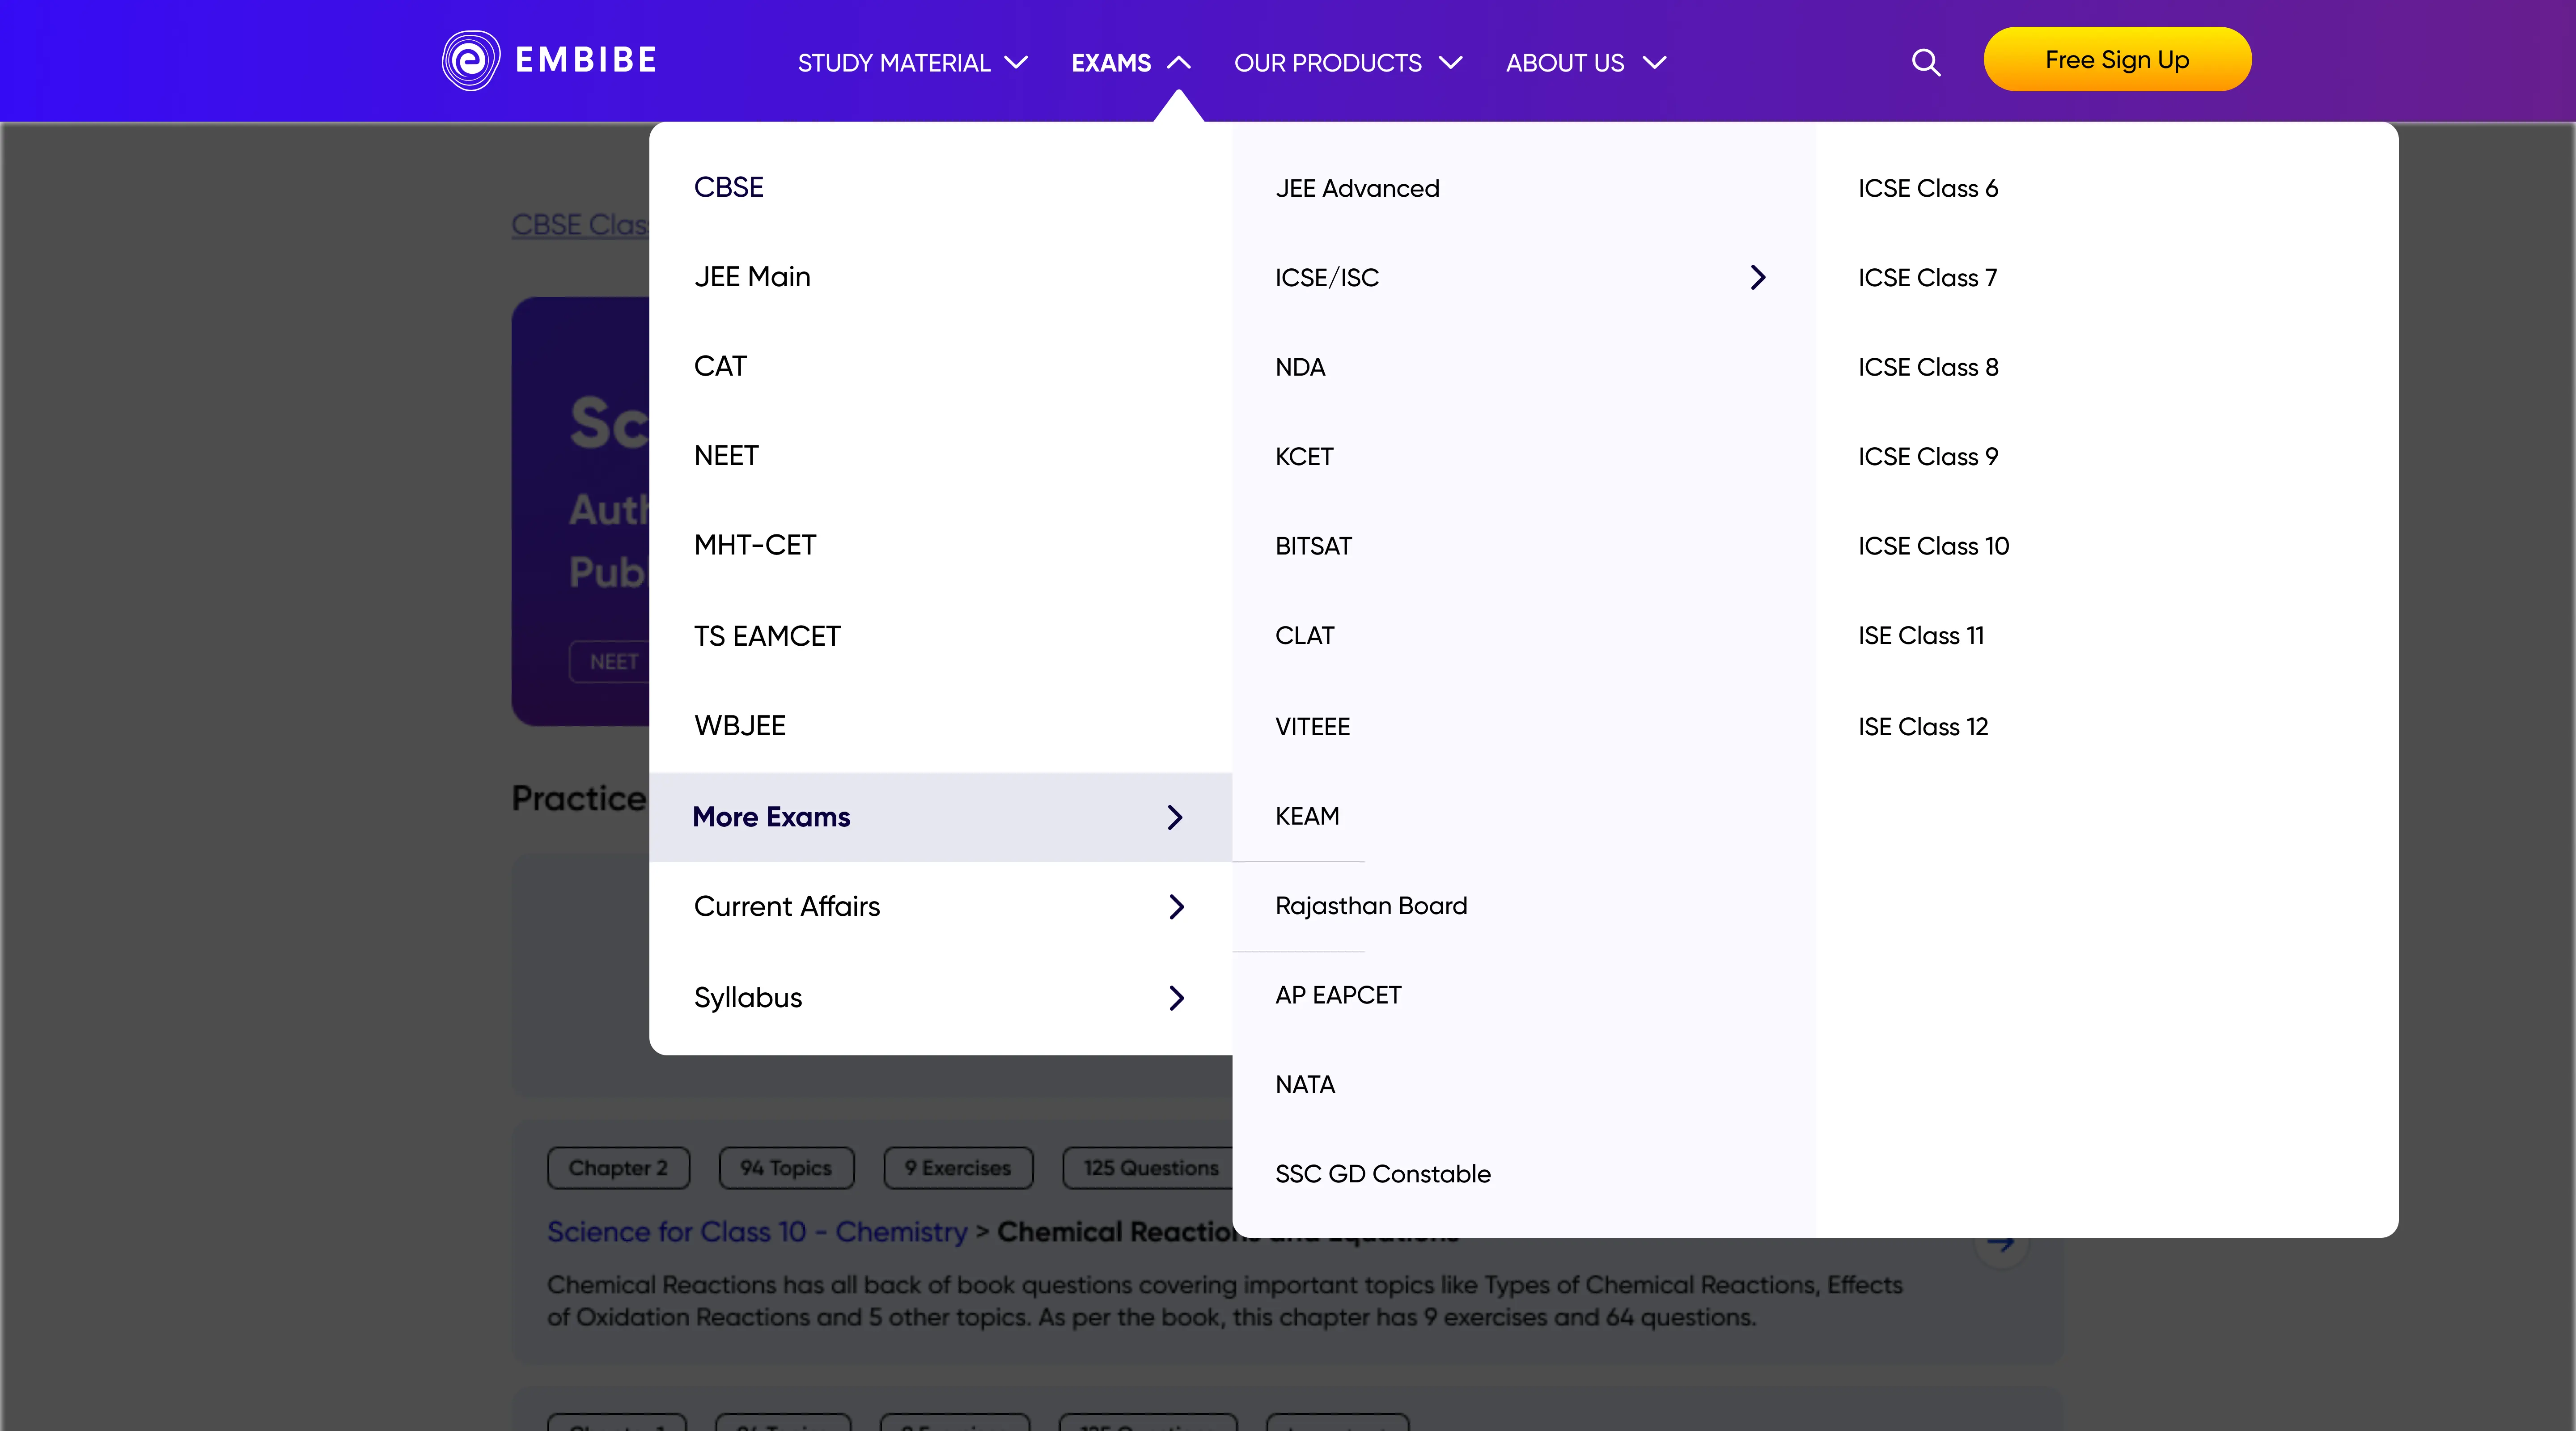
Task: Select KEAM exam
Action: point(1307,816)
